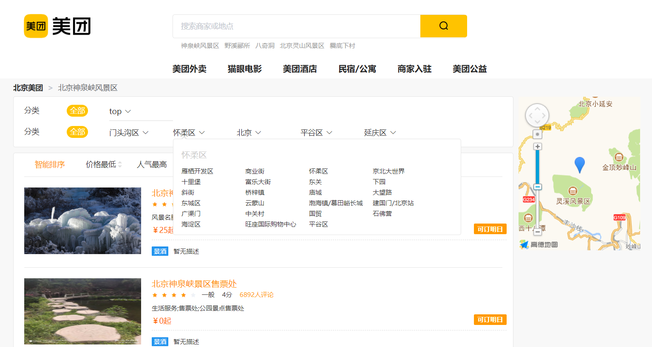The width and height of the screenshot is (652, 347).
Task: Pan the map down with the arrow
Action: tap(537, 122)
